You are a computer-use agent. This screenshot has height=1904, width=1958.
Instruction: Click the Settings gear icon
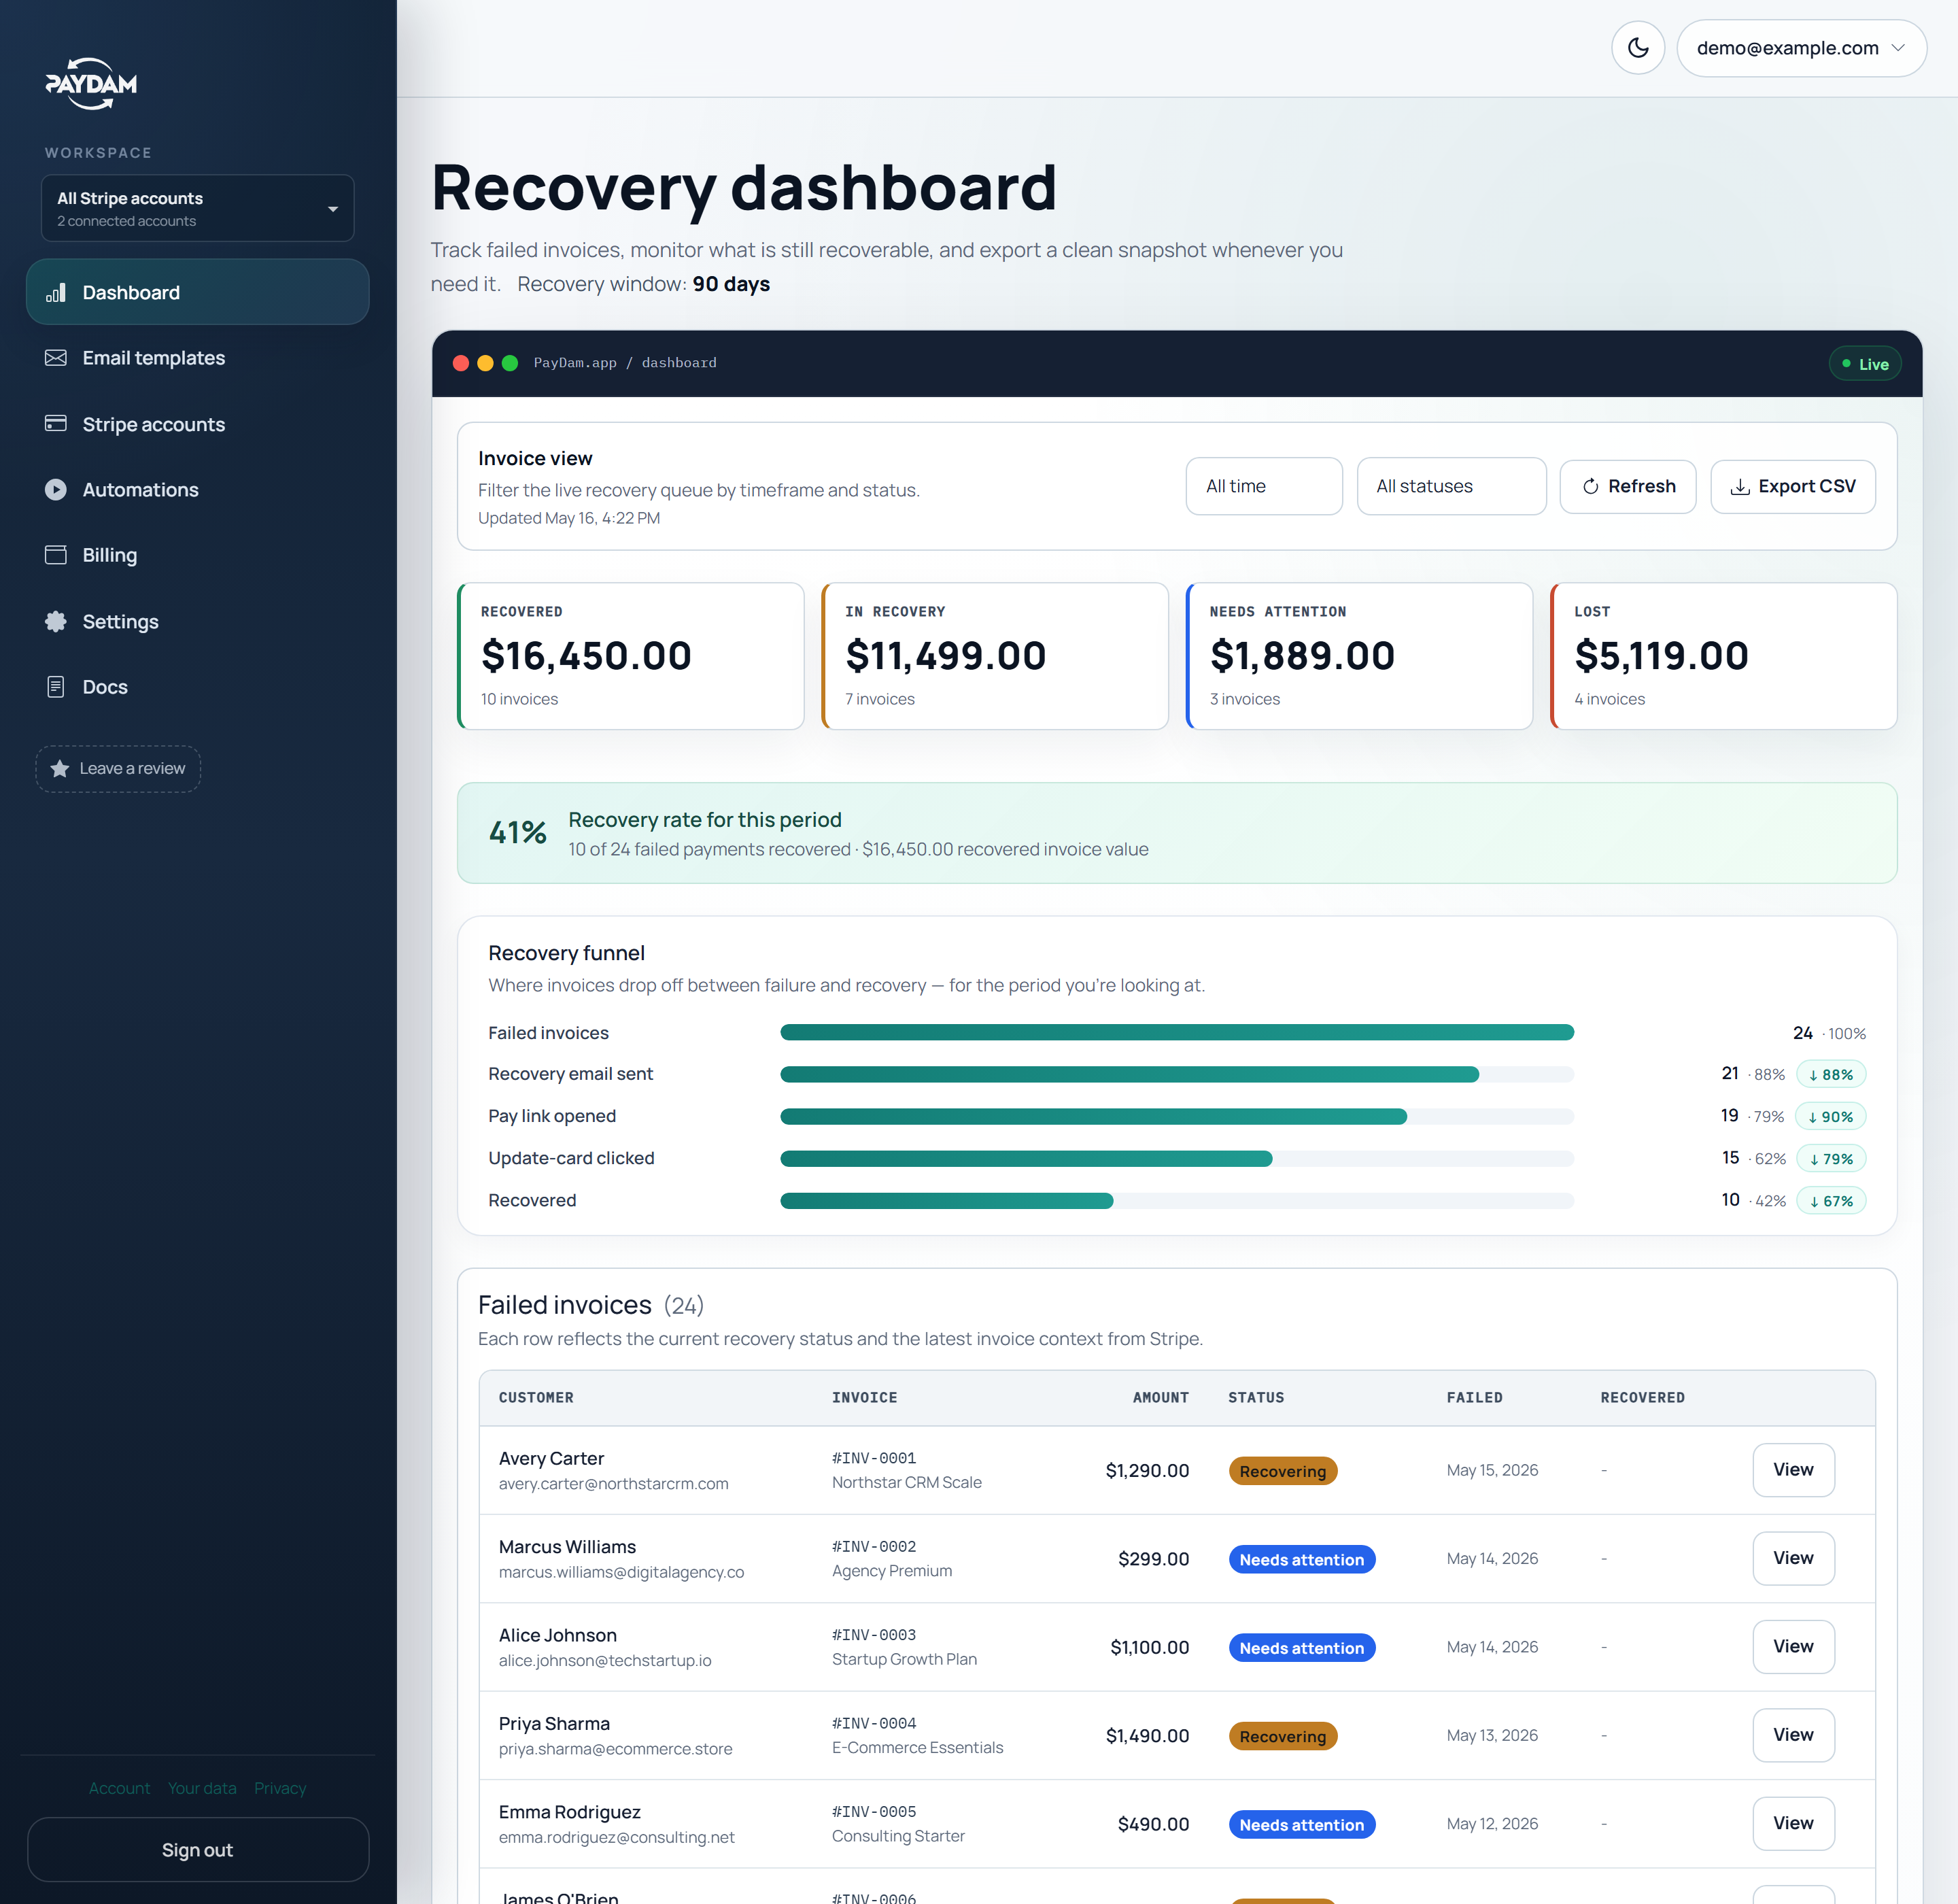point(56,621)
